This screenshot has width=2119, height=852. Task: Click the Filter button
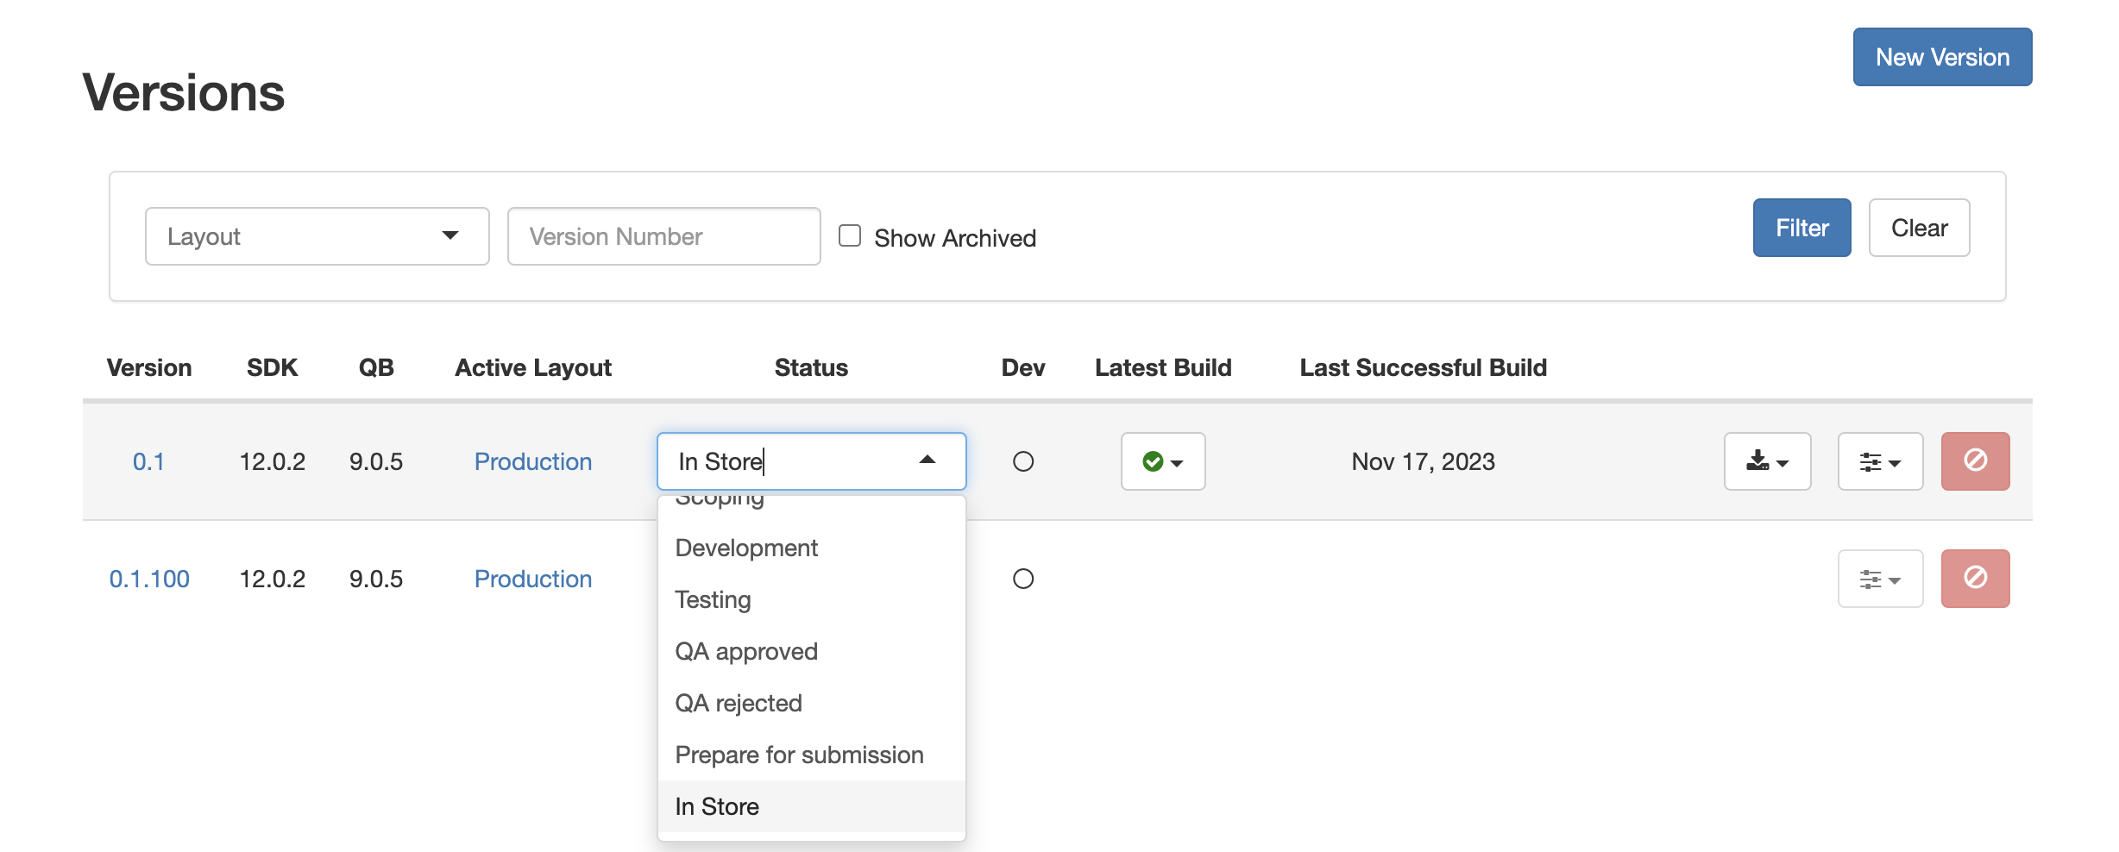[x=1801, y=228]
